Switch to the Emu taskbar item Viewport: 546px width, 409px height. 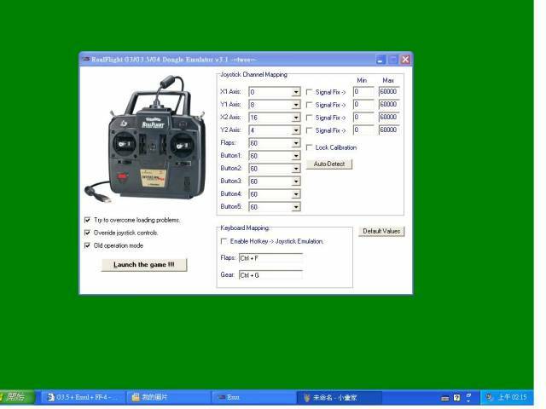coord(253,397)
